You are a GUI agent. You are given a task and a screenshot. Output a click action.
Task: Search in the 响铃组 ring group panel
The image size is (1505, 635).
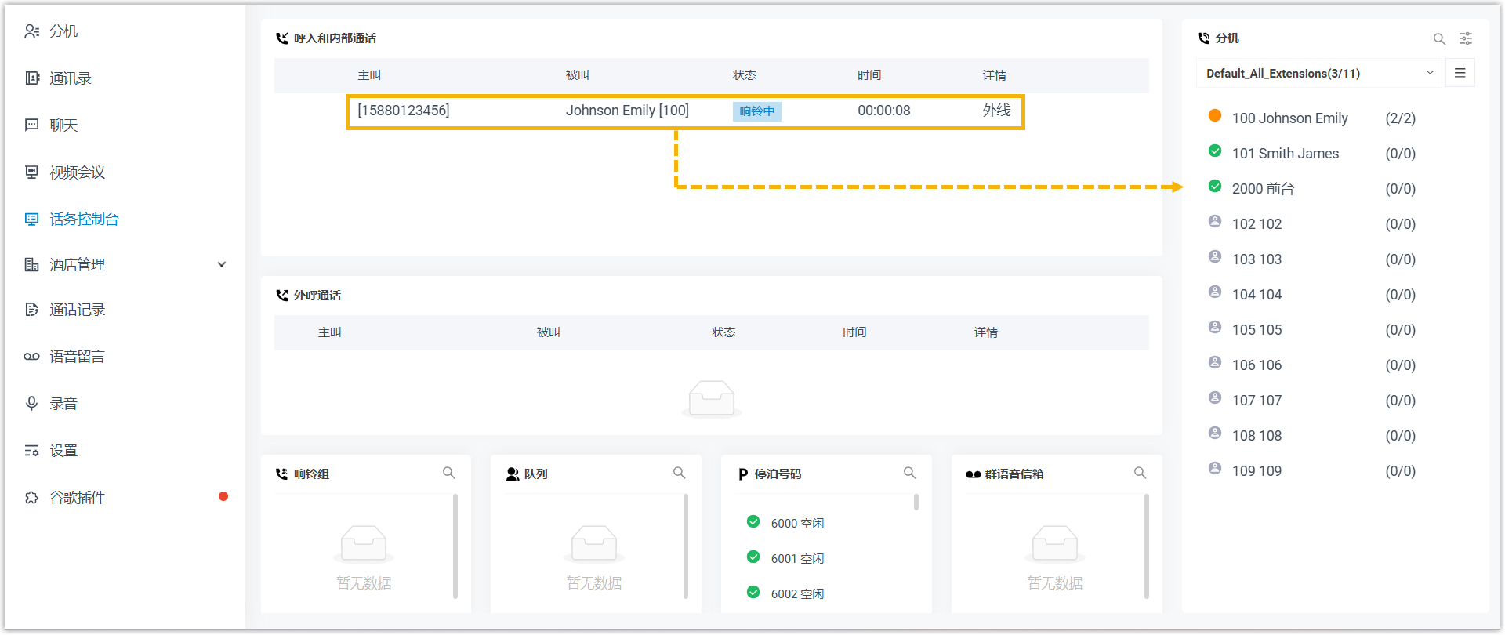point(448,473)
